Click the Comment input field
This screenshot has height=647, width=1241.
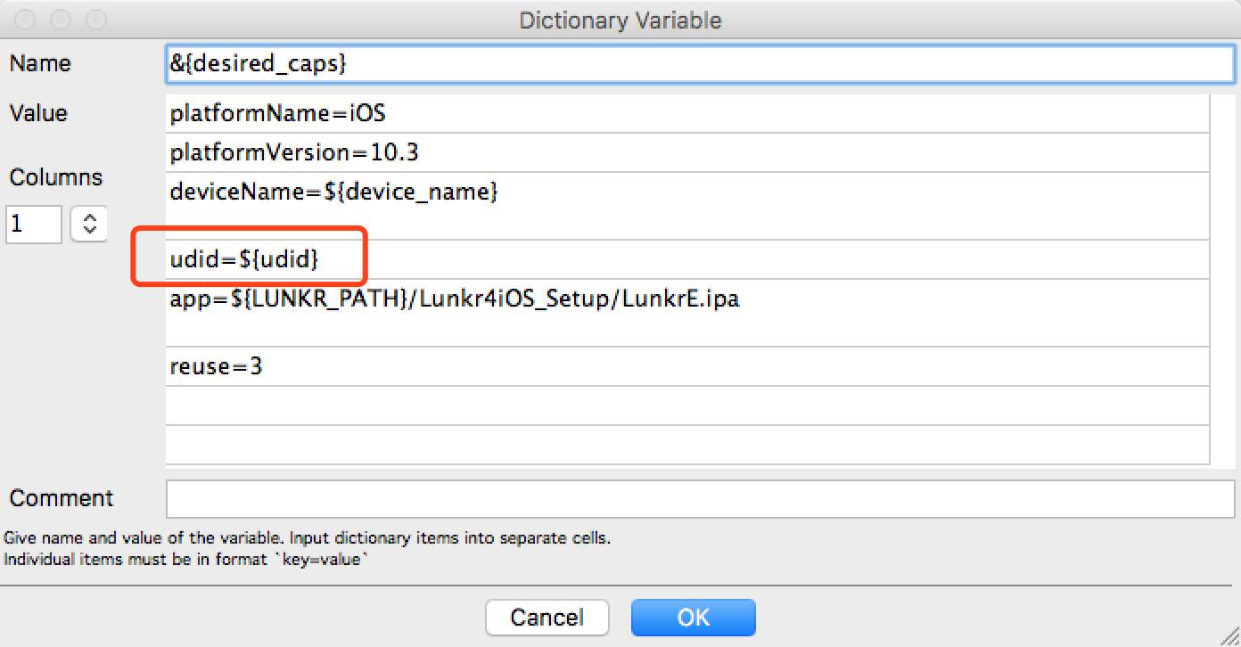[700, 498]
